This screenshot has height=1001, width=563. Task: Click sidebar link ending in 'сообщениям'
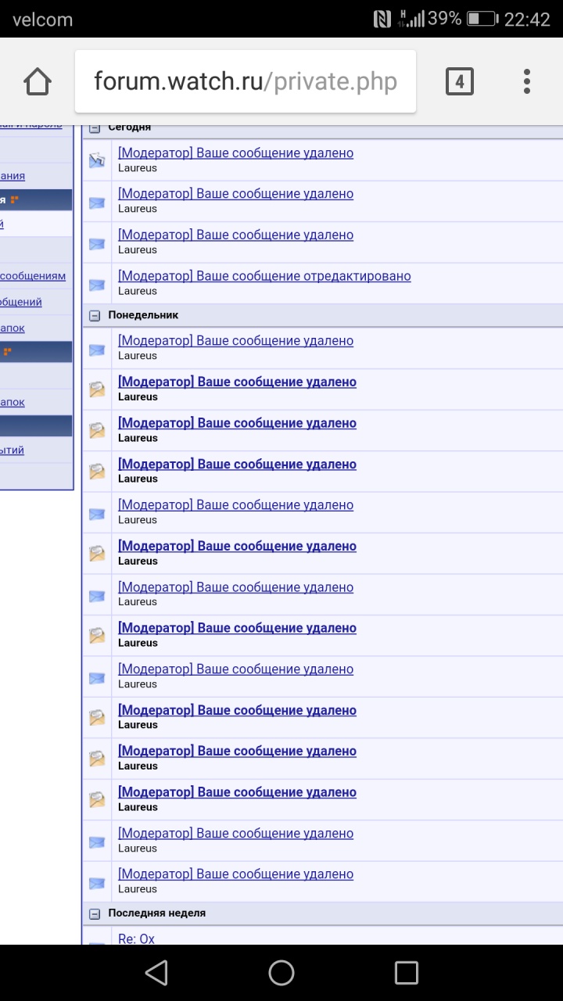tap(33, 276)
